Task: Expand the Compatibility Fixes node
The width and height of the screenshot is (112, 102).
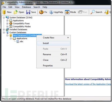Action: coord(7,23)
